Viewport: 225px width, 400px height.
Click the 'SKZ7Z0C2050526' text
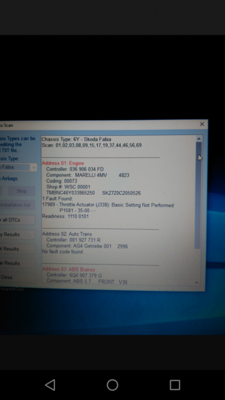[121, 193]
